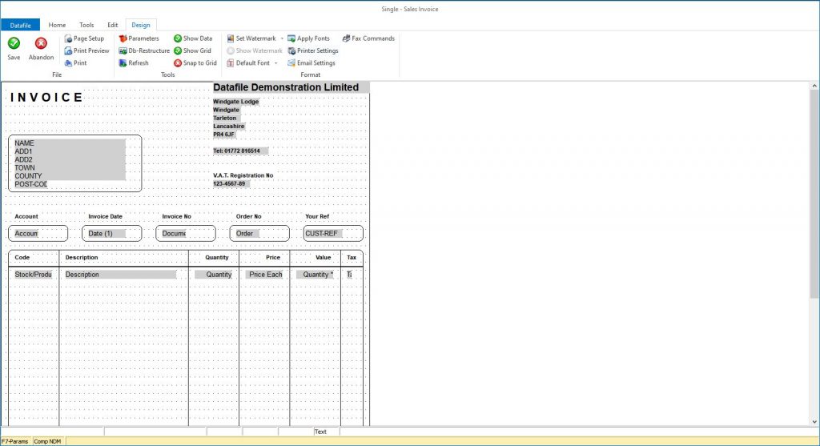Click the Value column header
Viewport: 820px width, 446px height.
[x=324, y=257]
